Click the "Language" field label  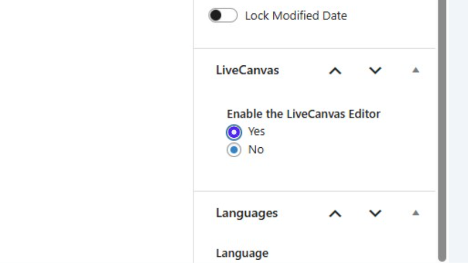(242, 253)
